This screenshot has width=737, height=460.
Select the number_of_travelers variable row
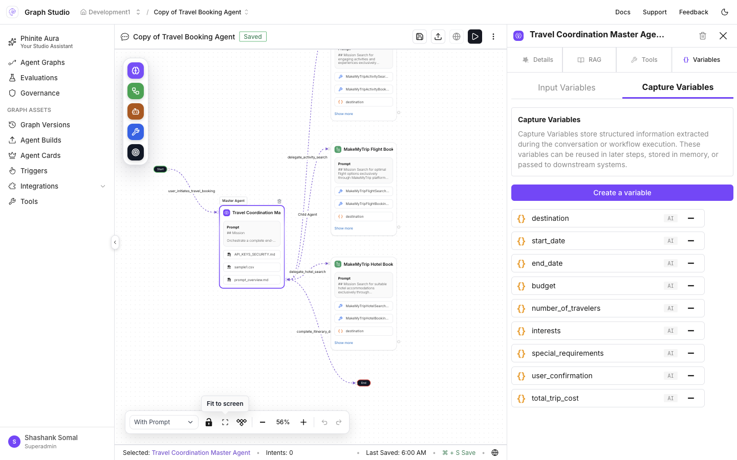[x=608, y=308]
